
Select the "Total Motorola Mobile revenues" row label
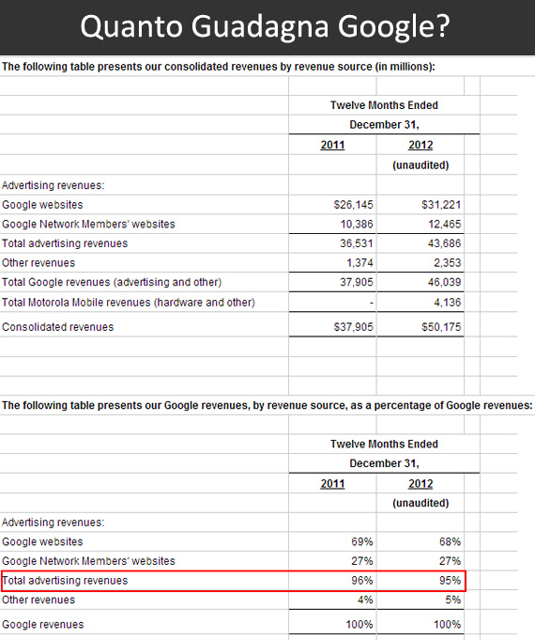tap(129, 303)
